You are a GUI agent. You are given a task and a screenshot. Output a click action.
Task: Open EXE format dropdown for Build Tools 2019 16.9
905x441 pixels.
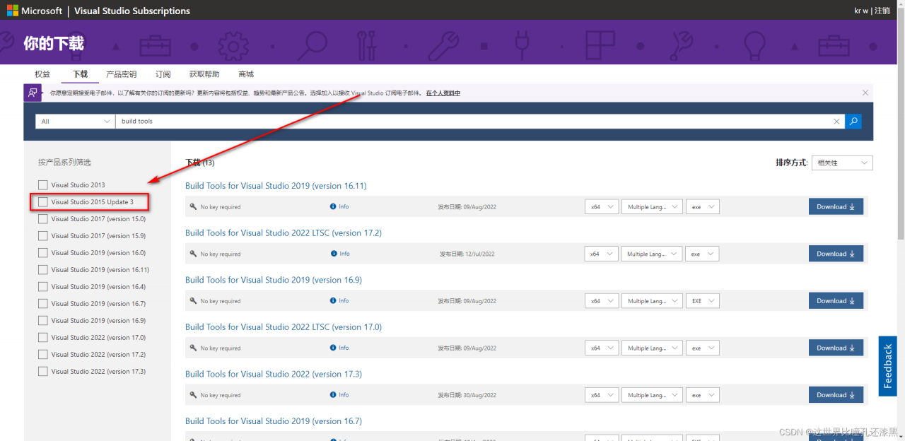(x=702, y=301)
